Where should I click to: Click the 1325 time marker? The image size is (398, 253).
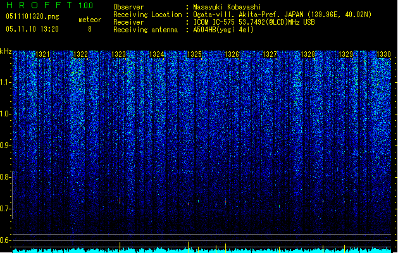(x=194, y=54)
